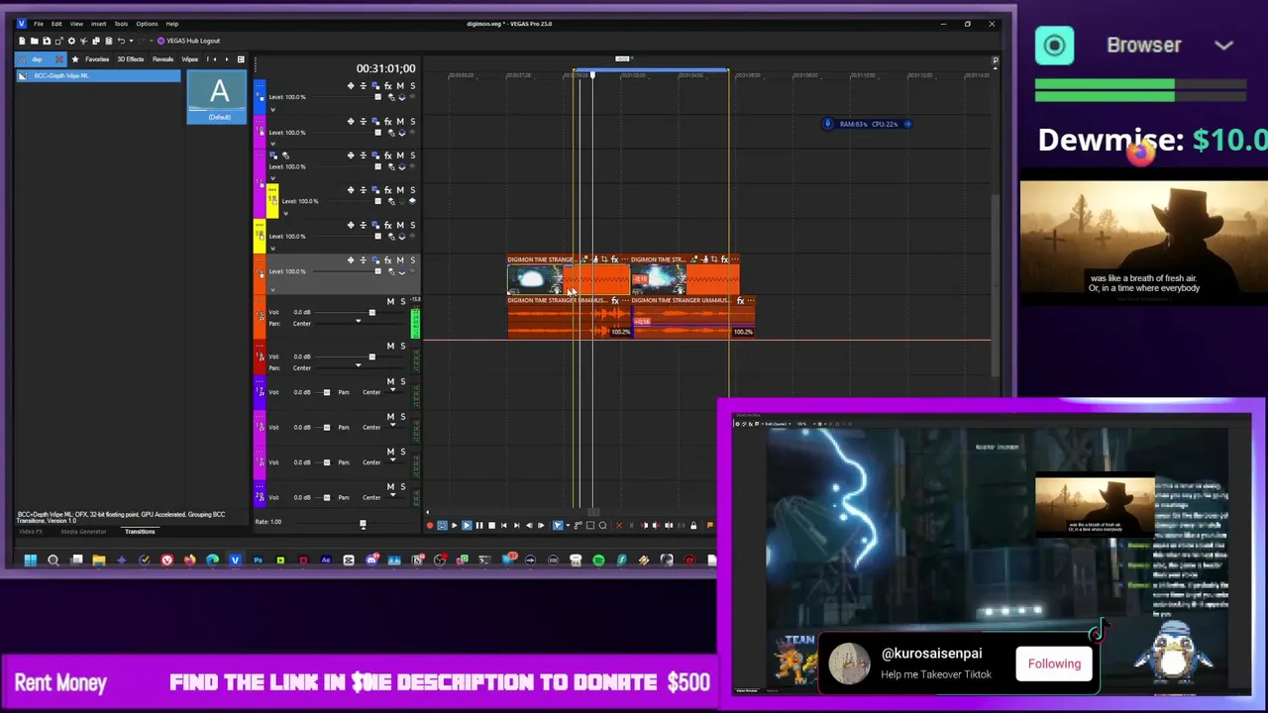Screen dimensions: 1268x713
Task: Switch to the Reveals tab
Action: point(162,59)
